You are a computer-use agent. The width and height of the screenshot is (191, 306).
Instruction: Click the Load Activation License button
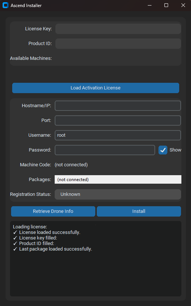96,88
